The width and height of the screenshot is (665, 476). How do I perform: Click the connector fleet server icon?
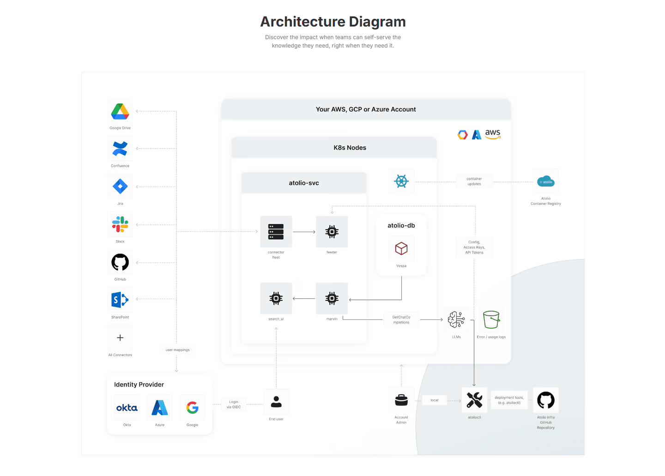tap(276, 232)
